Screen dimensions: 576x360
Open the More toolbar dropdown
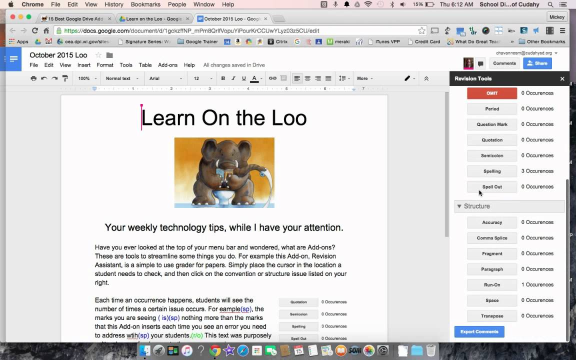pyautogui.click(x=365, y=78)
